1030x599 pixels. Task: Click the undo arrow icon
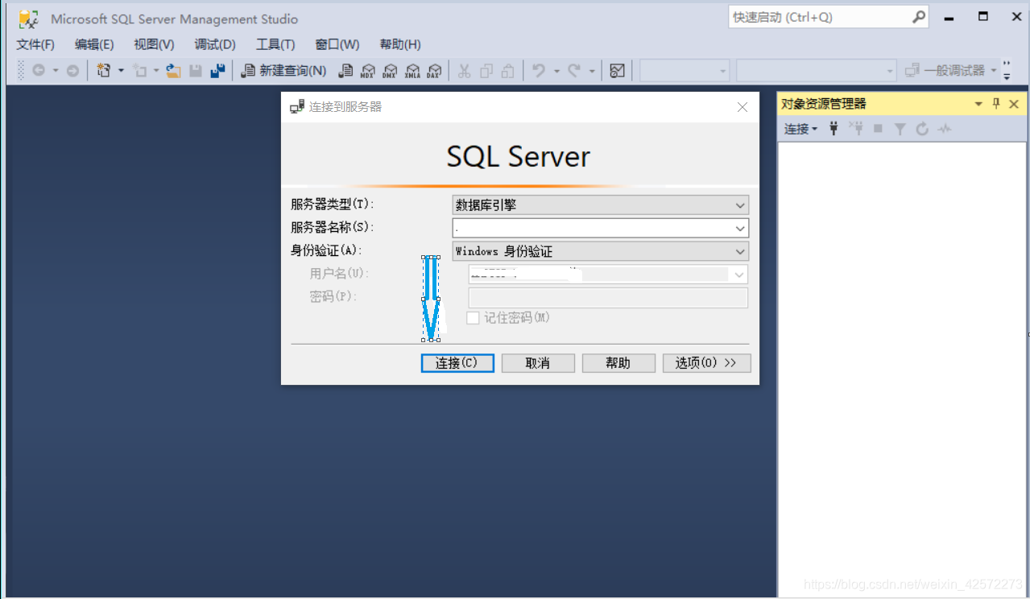pos(539,71)
